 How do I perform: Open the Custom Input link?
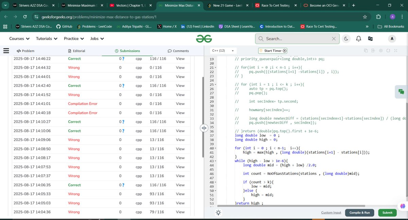[331, 213]
